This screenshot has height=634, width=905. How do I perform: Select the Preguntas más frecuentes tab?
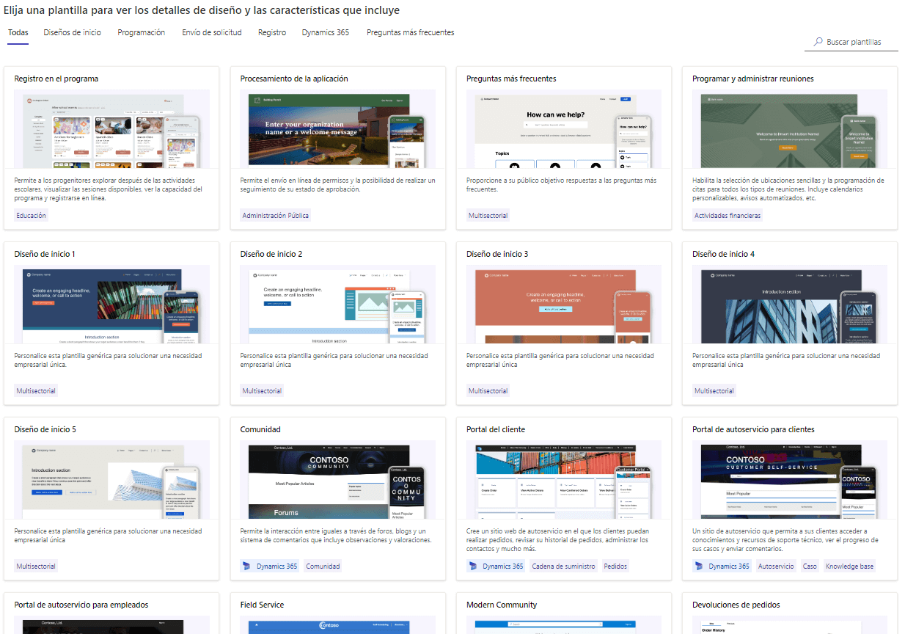pos(411,32)
